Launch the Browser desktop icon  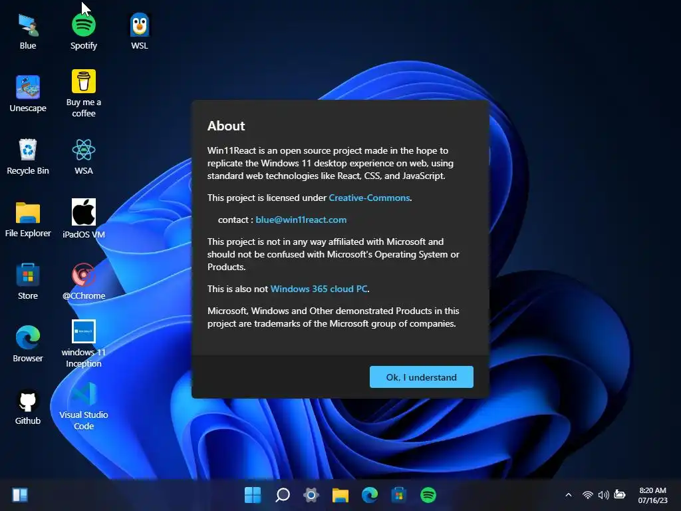click(28, 344)
